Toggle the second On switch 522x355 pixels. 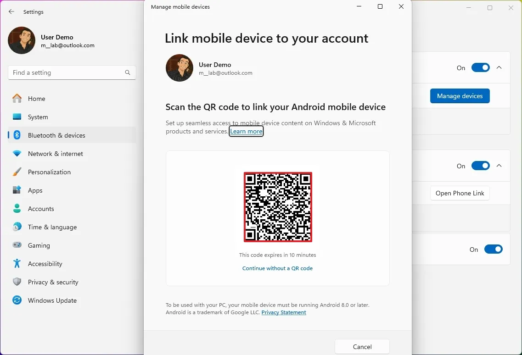(x=480, y=166)
